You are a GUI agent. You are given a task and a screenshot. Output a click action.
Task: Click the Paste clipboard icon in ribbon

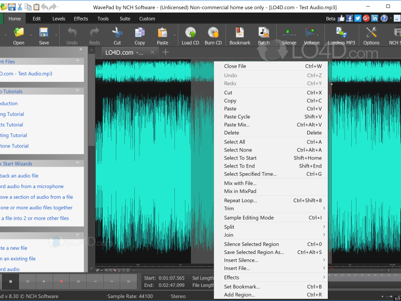coord(162,33)
